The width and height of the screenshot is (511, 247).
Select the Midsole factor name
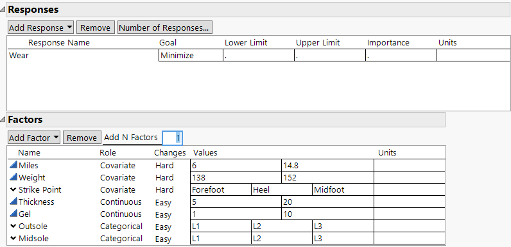click(x=33, y=238)
